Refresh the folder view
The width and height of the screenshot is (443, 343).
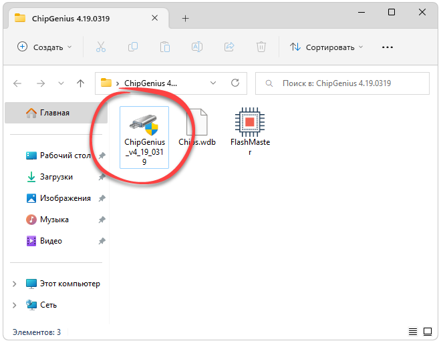pyautogui.click(x=235, y=83)
